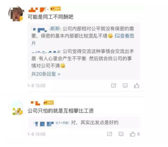Select comment 公司只怕的就是互相攀比工资
The image size is (168, 147).
pos(61,111)
